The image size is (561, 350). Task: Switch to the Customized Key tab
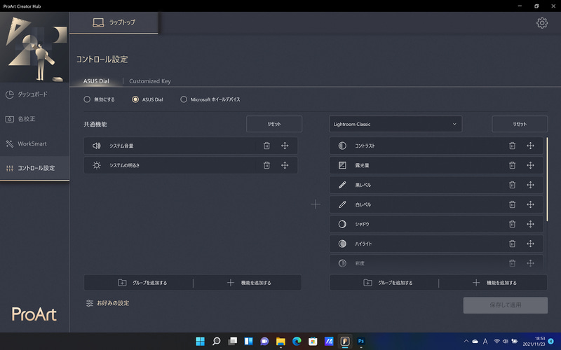click(150, 81)
